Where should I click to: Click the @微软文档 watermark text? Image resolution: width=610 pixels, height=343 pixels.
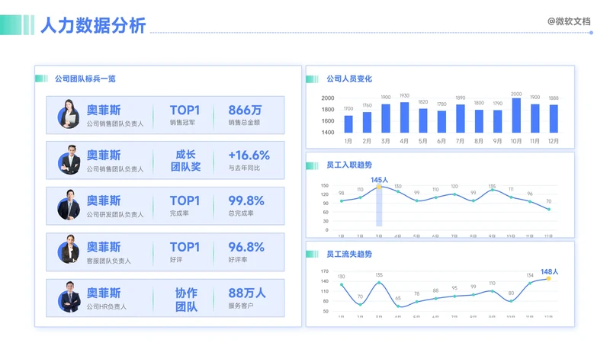point(569,21)
